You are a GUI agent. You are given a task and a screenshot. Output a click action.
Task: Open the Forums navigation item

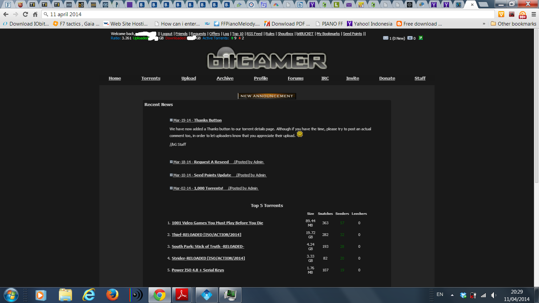click(296, 78)
